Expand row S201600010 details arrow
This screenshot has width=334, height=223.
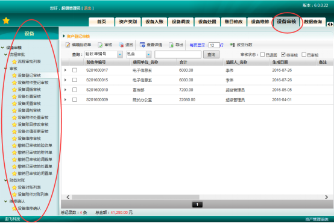tap(65, 90)
